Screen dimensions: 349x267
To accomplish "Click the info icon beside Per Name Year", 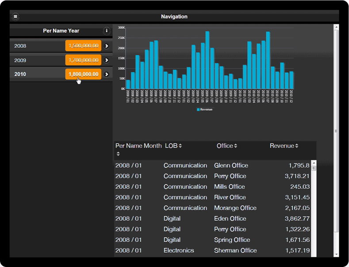I will (106, 31).
